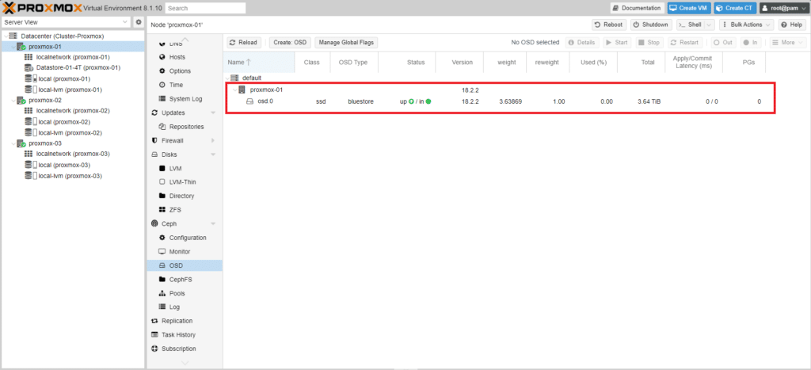Sort by the Name column header
Screen dimensions: 811x370
click(260, 62)
